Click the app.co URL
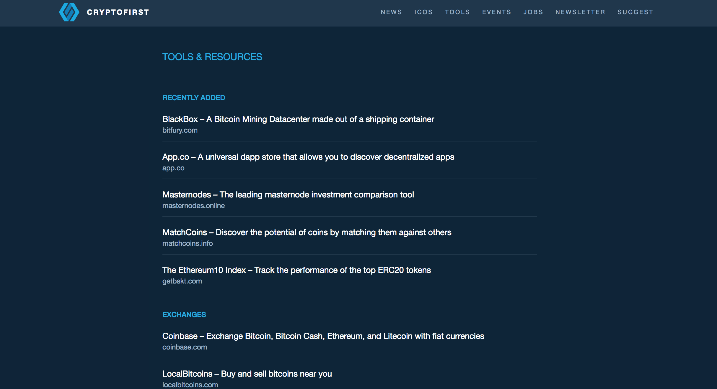Image resolution: width=717 pixels, height=389 pixels. point(173,168)
